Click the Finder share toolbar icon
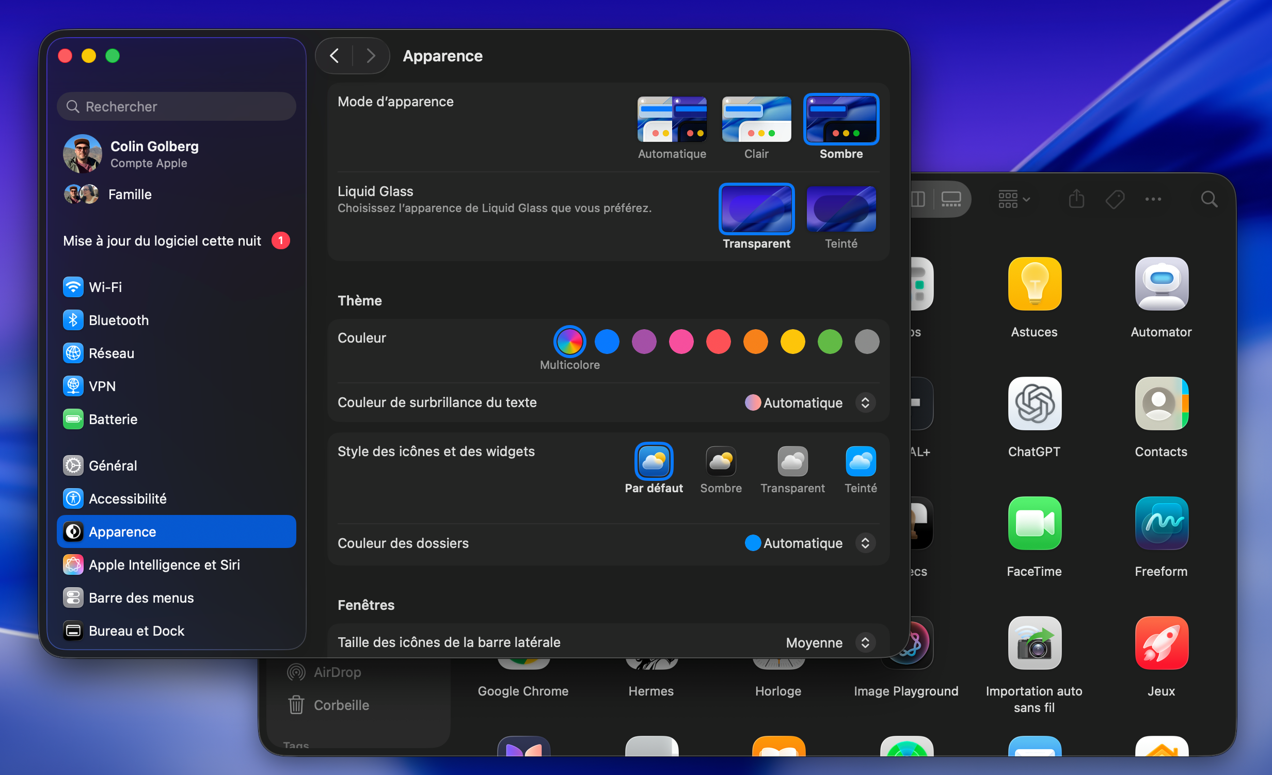Screen dimensions: 1272x775 1076,199
